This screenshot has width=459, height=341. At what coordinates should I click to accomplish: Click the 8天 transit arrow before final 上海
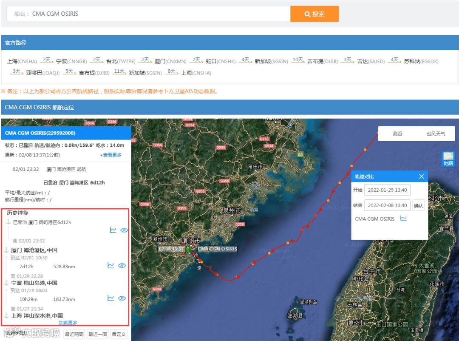[x=172, y=71]
